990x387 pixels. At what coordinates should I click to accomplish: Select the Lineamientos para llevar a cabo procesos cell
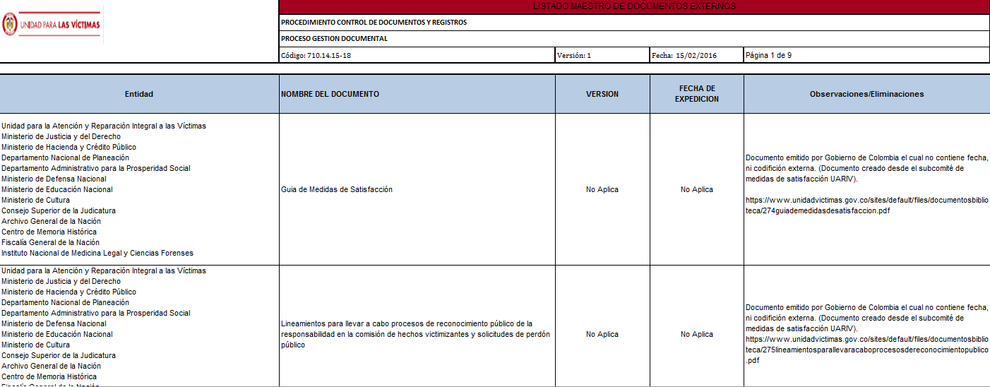(417, 334)
